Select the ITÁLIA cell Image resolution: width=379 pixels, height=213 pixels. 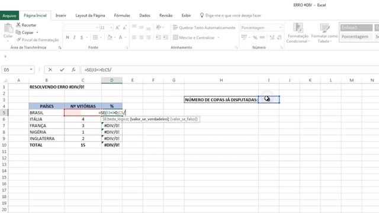point(46,119)
